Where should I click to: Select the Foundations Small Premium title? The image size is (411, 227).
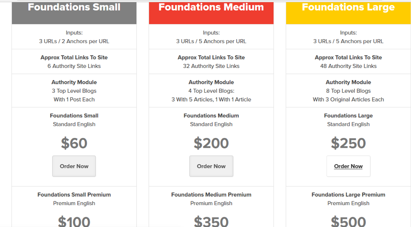(74, 195)
